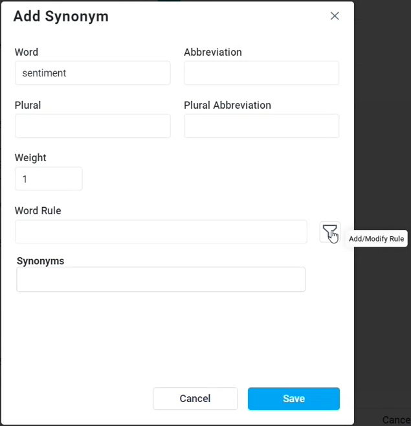The image size is (411, 426).
Task: Click the 'Abbreviation' label text
Action: click(x=213, y=52)
